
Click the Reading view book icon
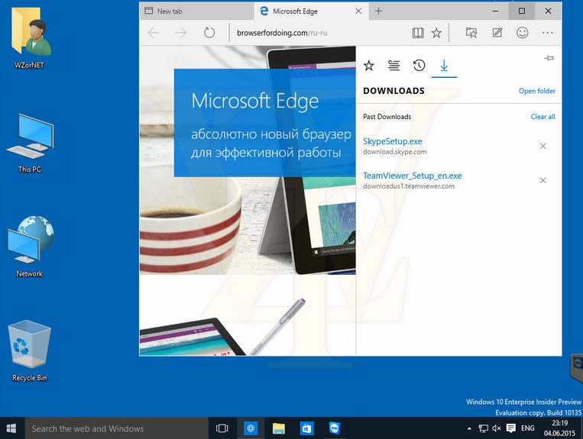(x=417, y=33)
